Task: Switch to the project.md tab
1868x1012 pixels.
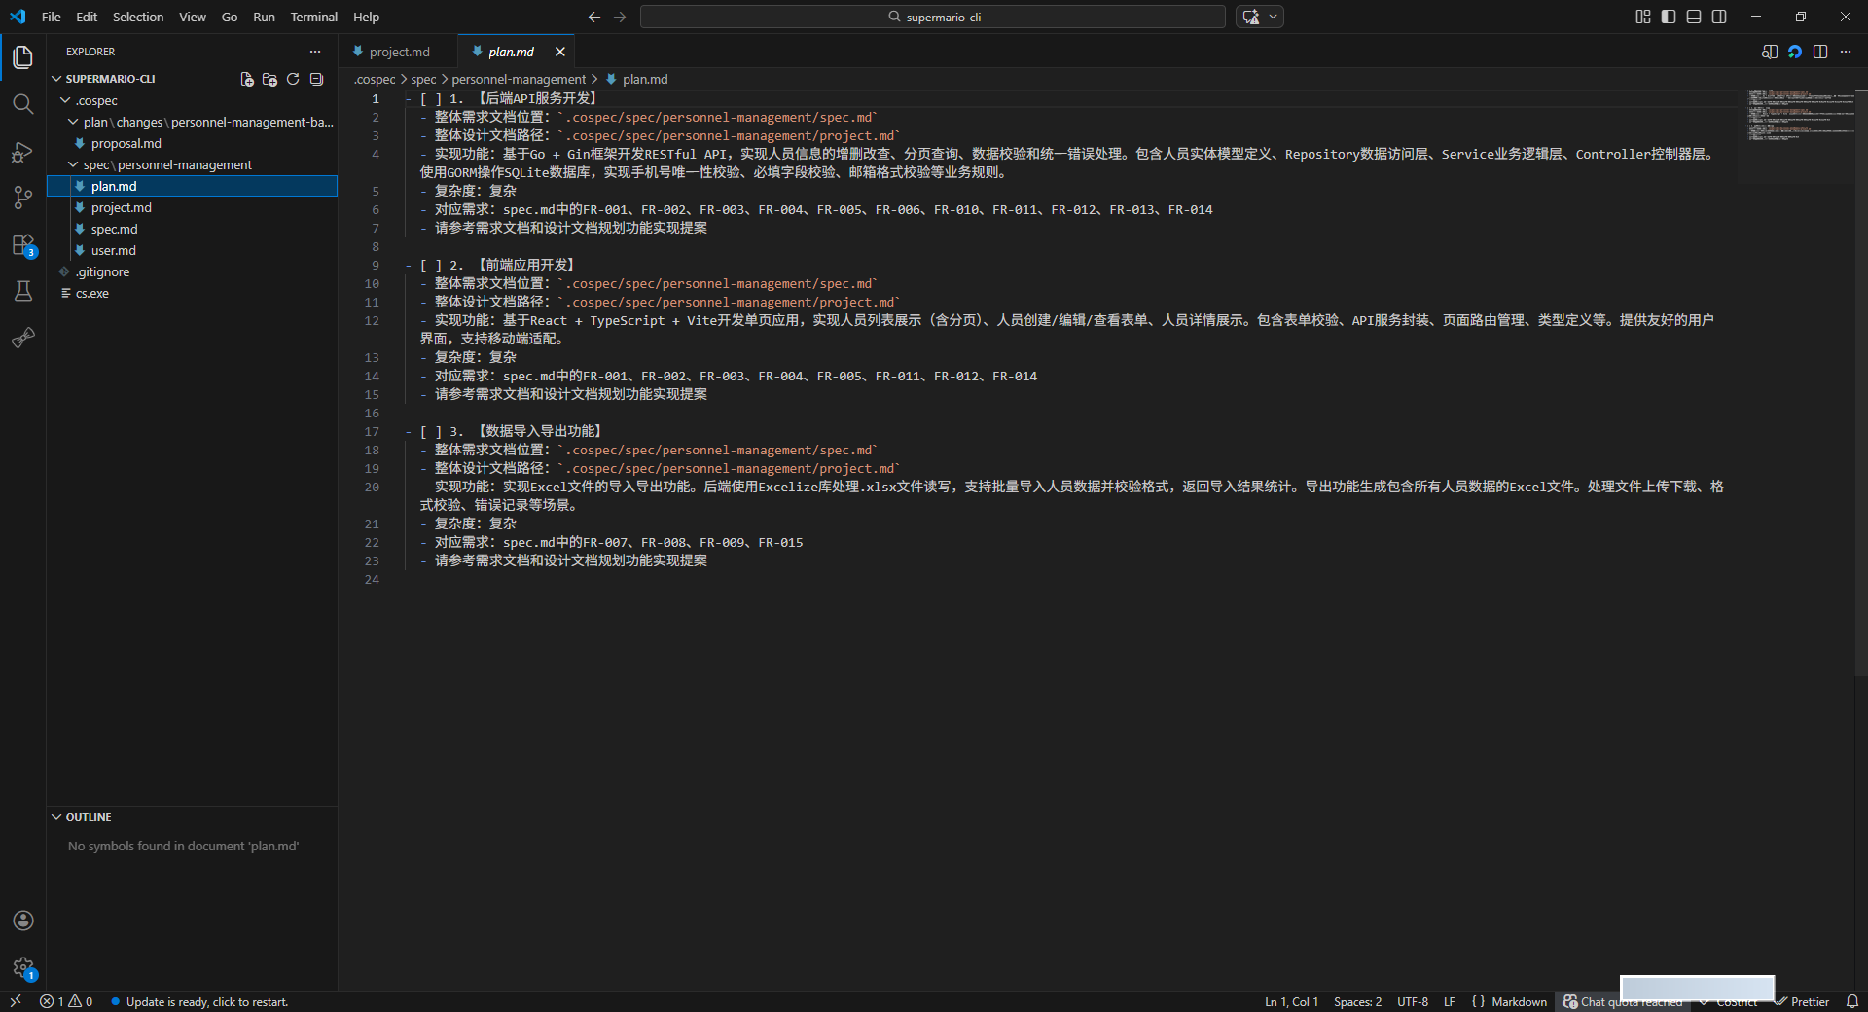Action: pos(399,52)
